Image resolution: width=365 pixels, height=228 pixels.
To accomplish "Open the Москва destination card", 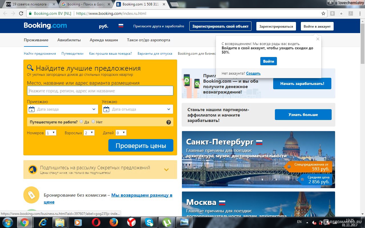I will pyautogui.click(x=258, y=204).
